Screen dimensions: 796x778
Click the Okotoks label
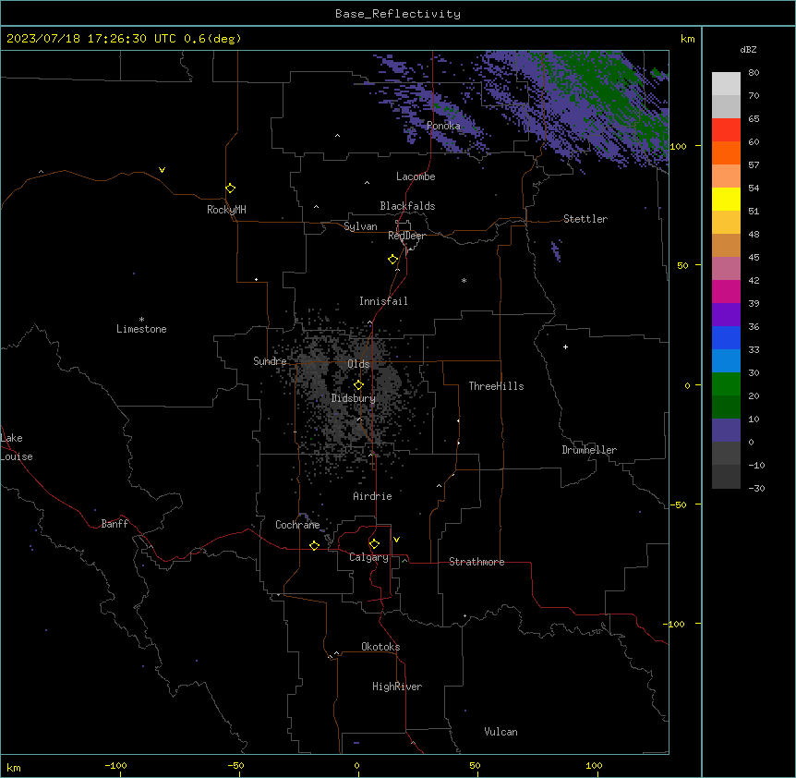pyautogui.click(x=380, y=647)
